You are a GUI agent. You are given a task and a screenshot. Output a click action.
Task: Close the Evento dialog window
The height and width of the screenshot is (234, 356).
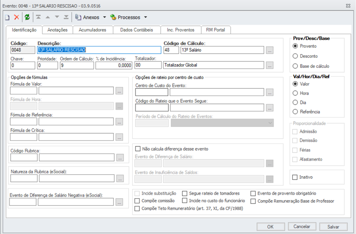pyautogui.click(x=348, y=6)
